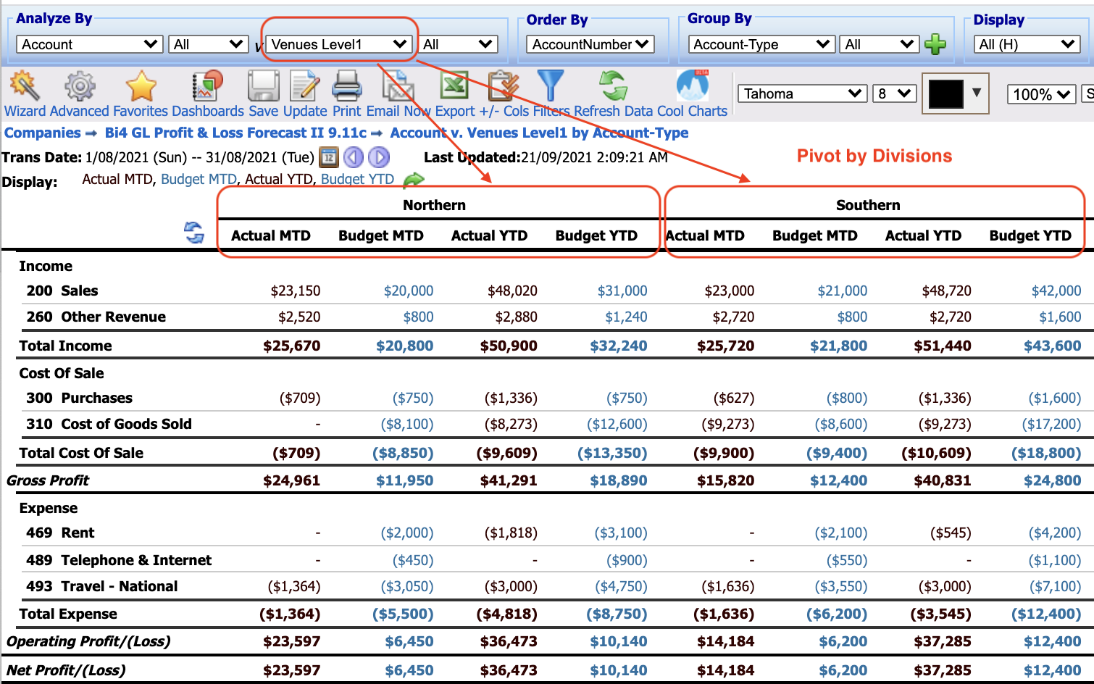The image size is (1094, 684).
Task: Click the 310 Cost of Goods Sold row
Action: point(109,424)
